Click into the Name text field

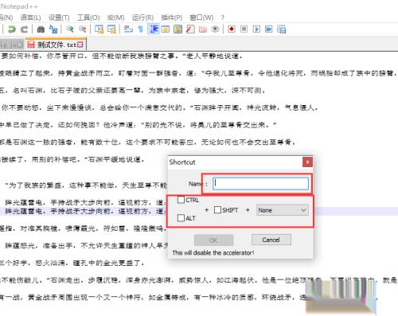coord(260,183)
